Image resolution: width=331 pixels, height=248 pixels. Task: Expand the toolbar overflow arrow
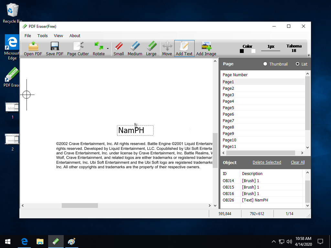click(x=309, y=55)
